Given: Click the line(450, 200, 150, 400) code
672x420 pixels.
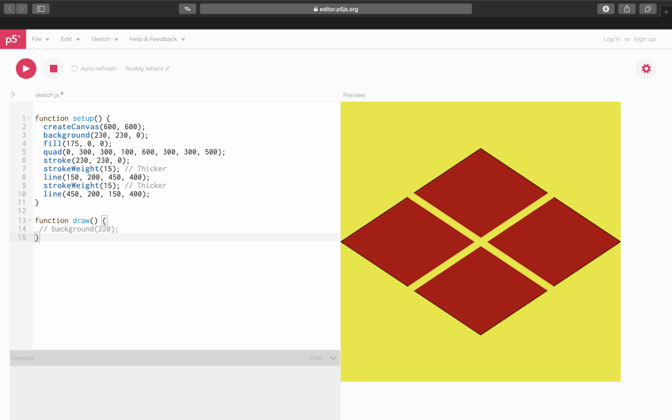Looking at the screenshot, I should (96, 194).
